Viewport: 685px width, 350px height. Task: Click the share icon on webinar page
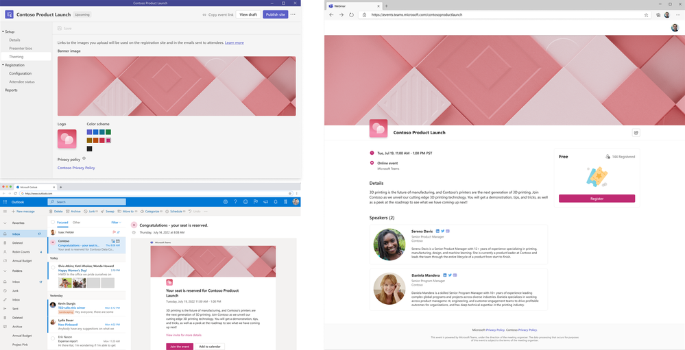636,133
